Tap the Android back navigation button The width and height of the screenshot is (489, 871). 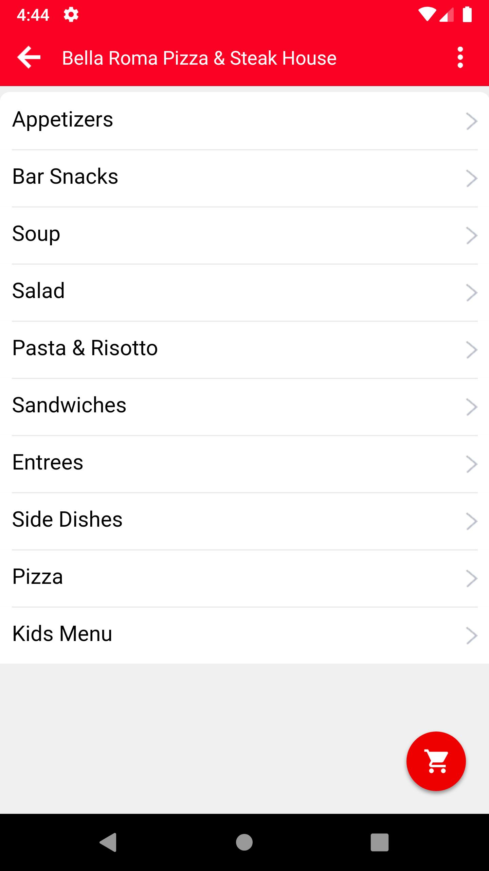[x=108, y=842]
